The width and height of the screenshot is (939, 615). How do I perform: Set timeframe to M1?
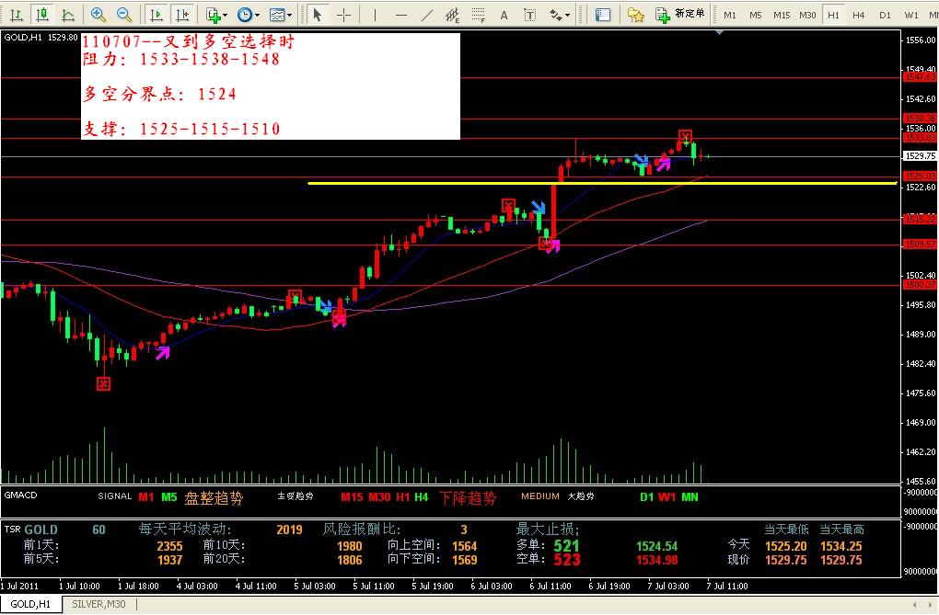[x=729, y=15]
